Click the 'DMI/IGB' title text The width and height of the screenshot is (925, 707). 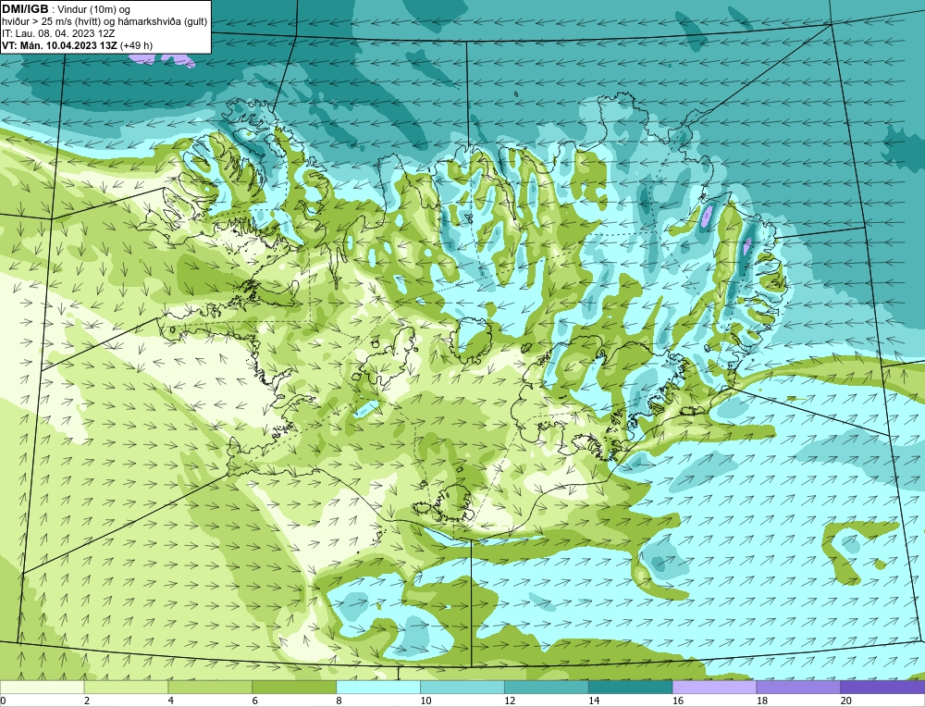point(25,8)
